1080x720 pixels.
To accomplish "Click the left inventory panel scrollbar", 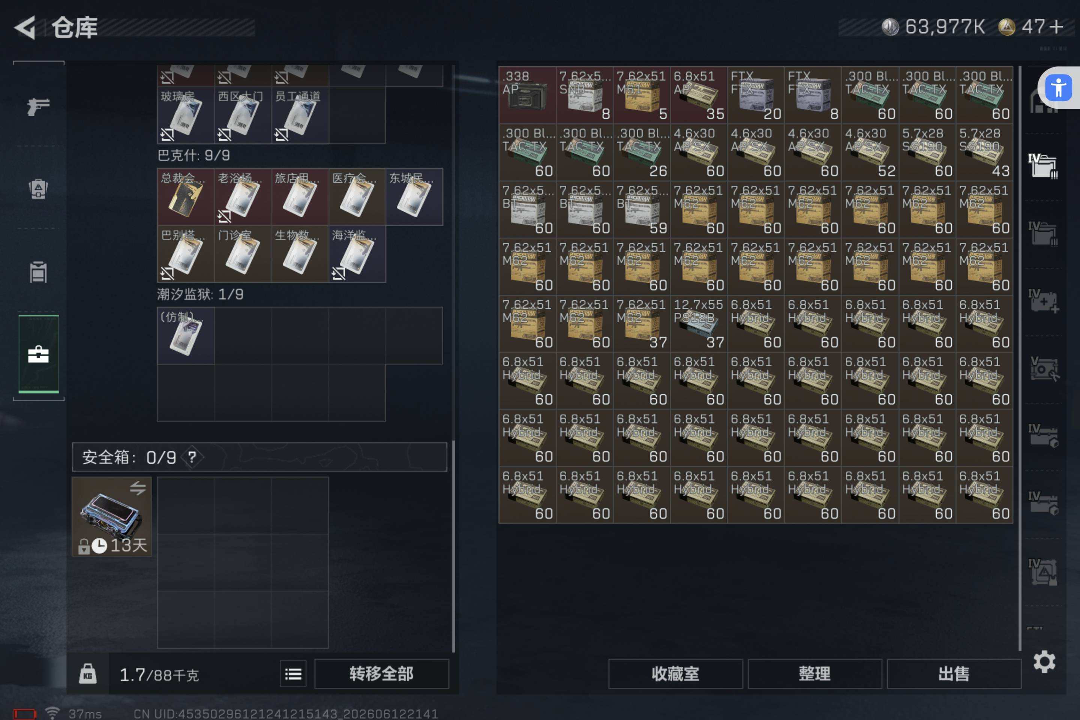I will tap(453, 546).
